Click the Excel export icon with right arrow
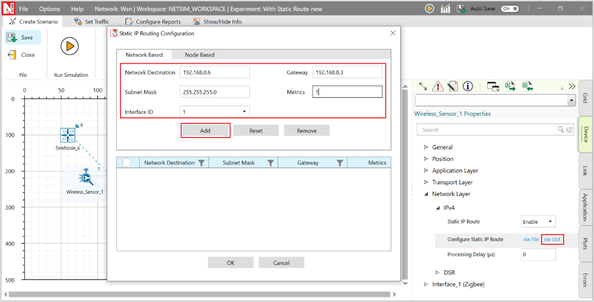 tap(510, 87)
